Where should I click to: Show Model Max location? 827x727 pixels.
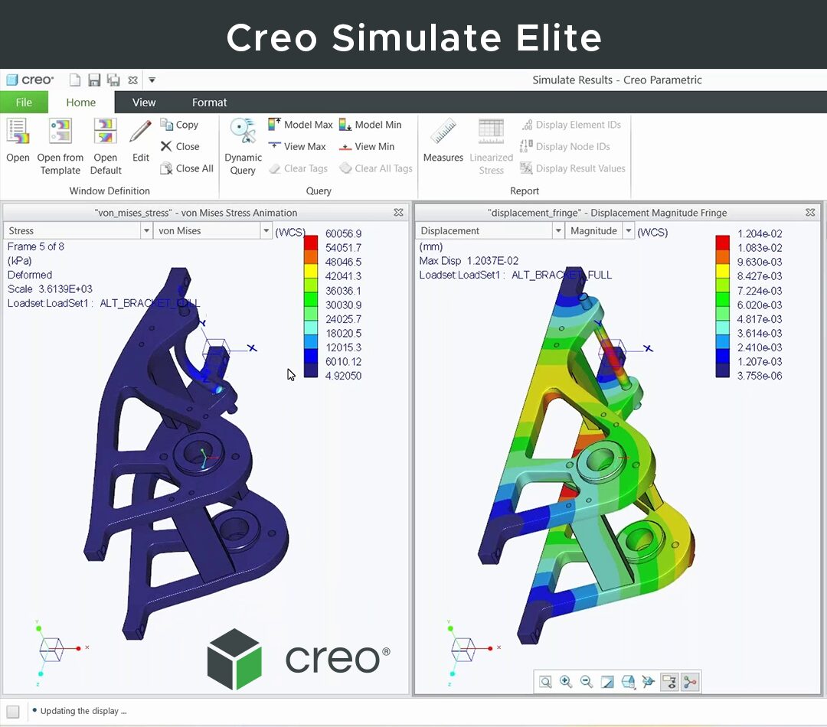click(x=301, y=125)
